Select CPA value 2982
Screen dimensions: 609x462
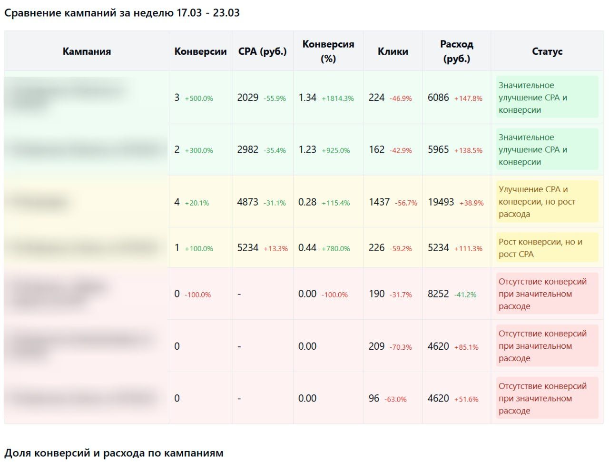[x=248, y=149]
